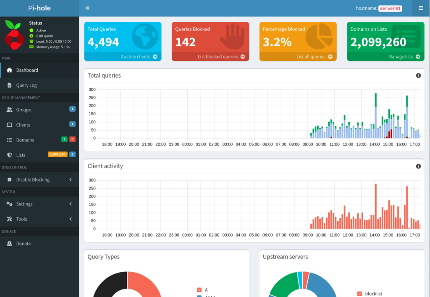
Task: Expand the Tools submenu
Action: pyautogui.click(x=39, y=219)
